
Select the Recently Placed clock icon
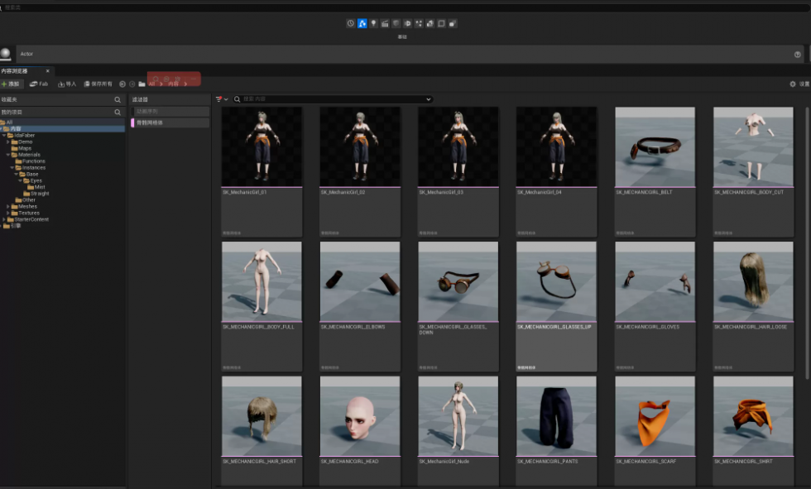(x=351, y=23)
